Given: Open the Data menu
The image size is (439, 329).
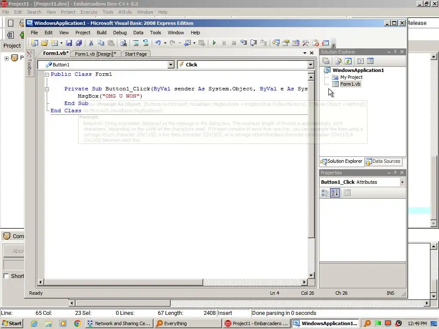Looking at the screenshot, I should (x=138, y=33).
